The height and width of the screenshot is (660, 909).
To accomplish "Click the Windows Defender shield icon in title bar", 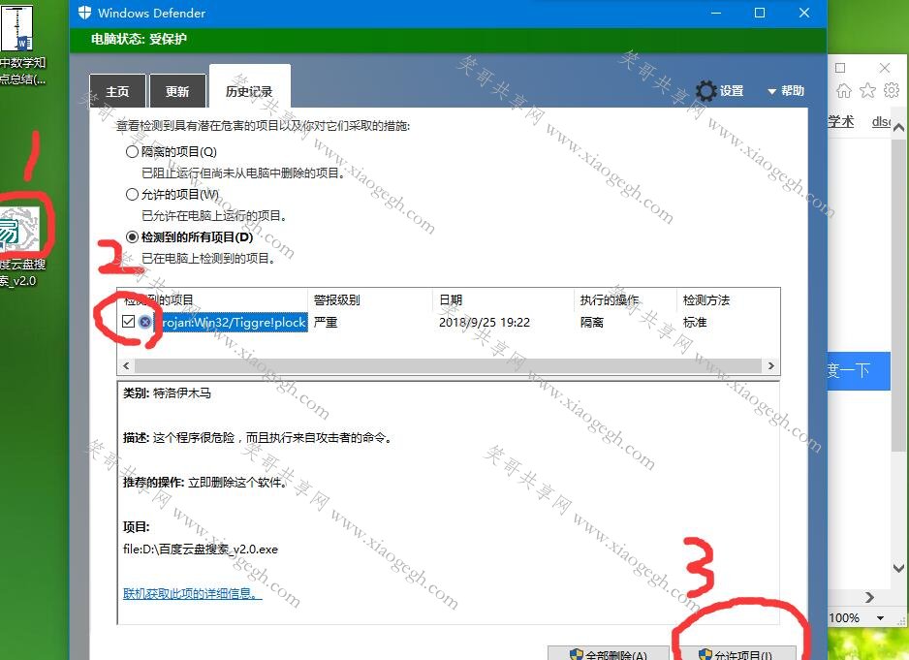I will (x=84, y=13).
